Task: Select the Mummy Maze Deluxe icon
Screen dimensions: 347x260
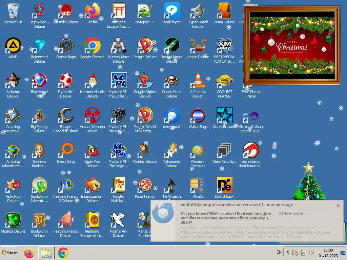Action: pos(118,46)
